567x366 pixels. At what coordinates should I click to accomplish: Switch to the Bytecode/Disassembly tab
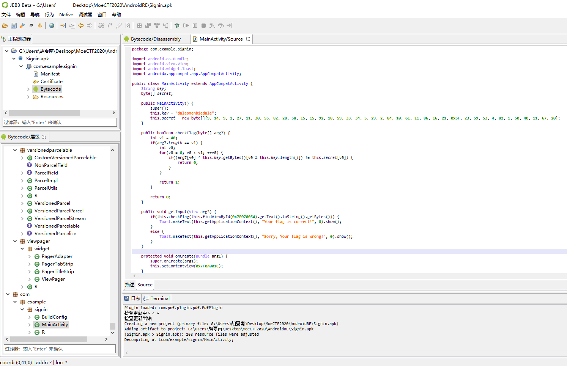(x=156, y=39)
